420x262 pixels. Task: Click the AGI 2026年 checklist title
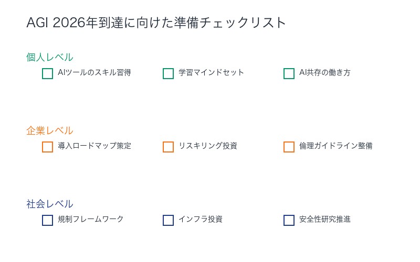[x=156, y=23]
